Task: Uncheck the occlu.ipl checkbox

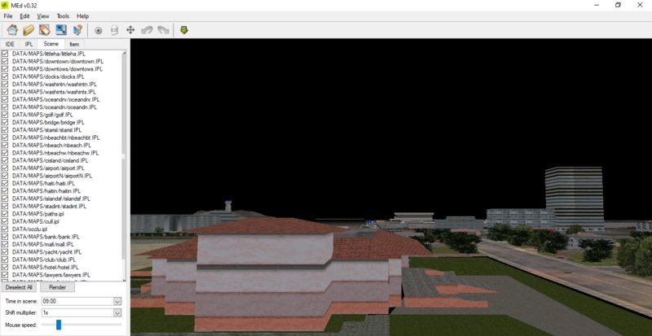Action: [5, 229]
